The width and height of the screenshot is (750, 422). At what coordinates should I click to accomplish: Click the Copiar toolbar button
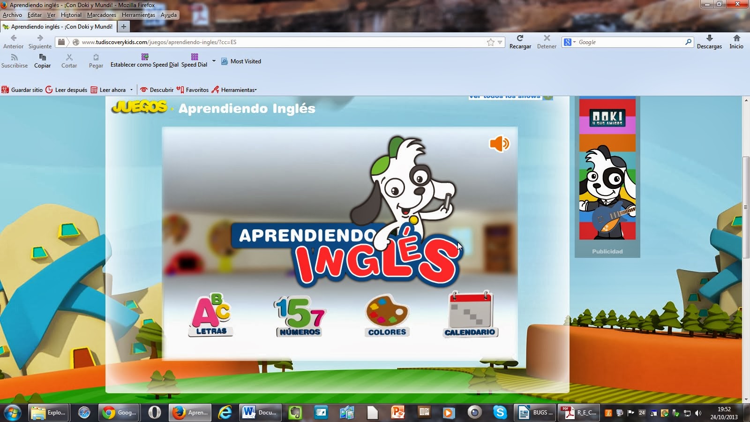[42, 61]
